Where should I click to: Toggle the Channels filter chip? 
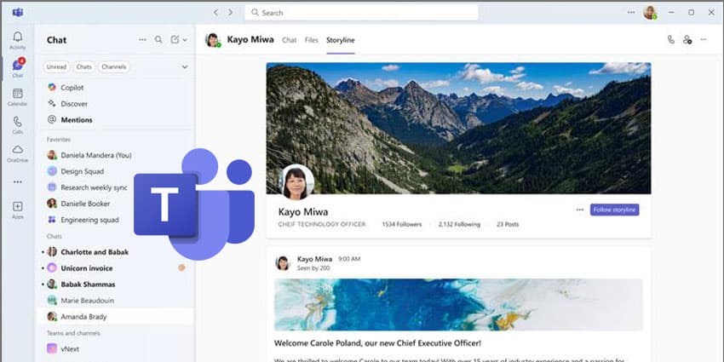click(113, 67)
